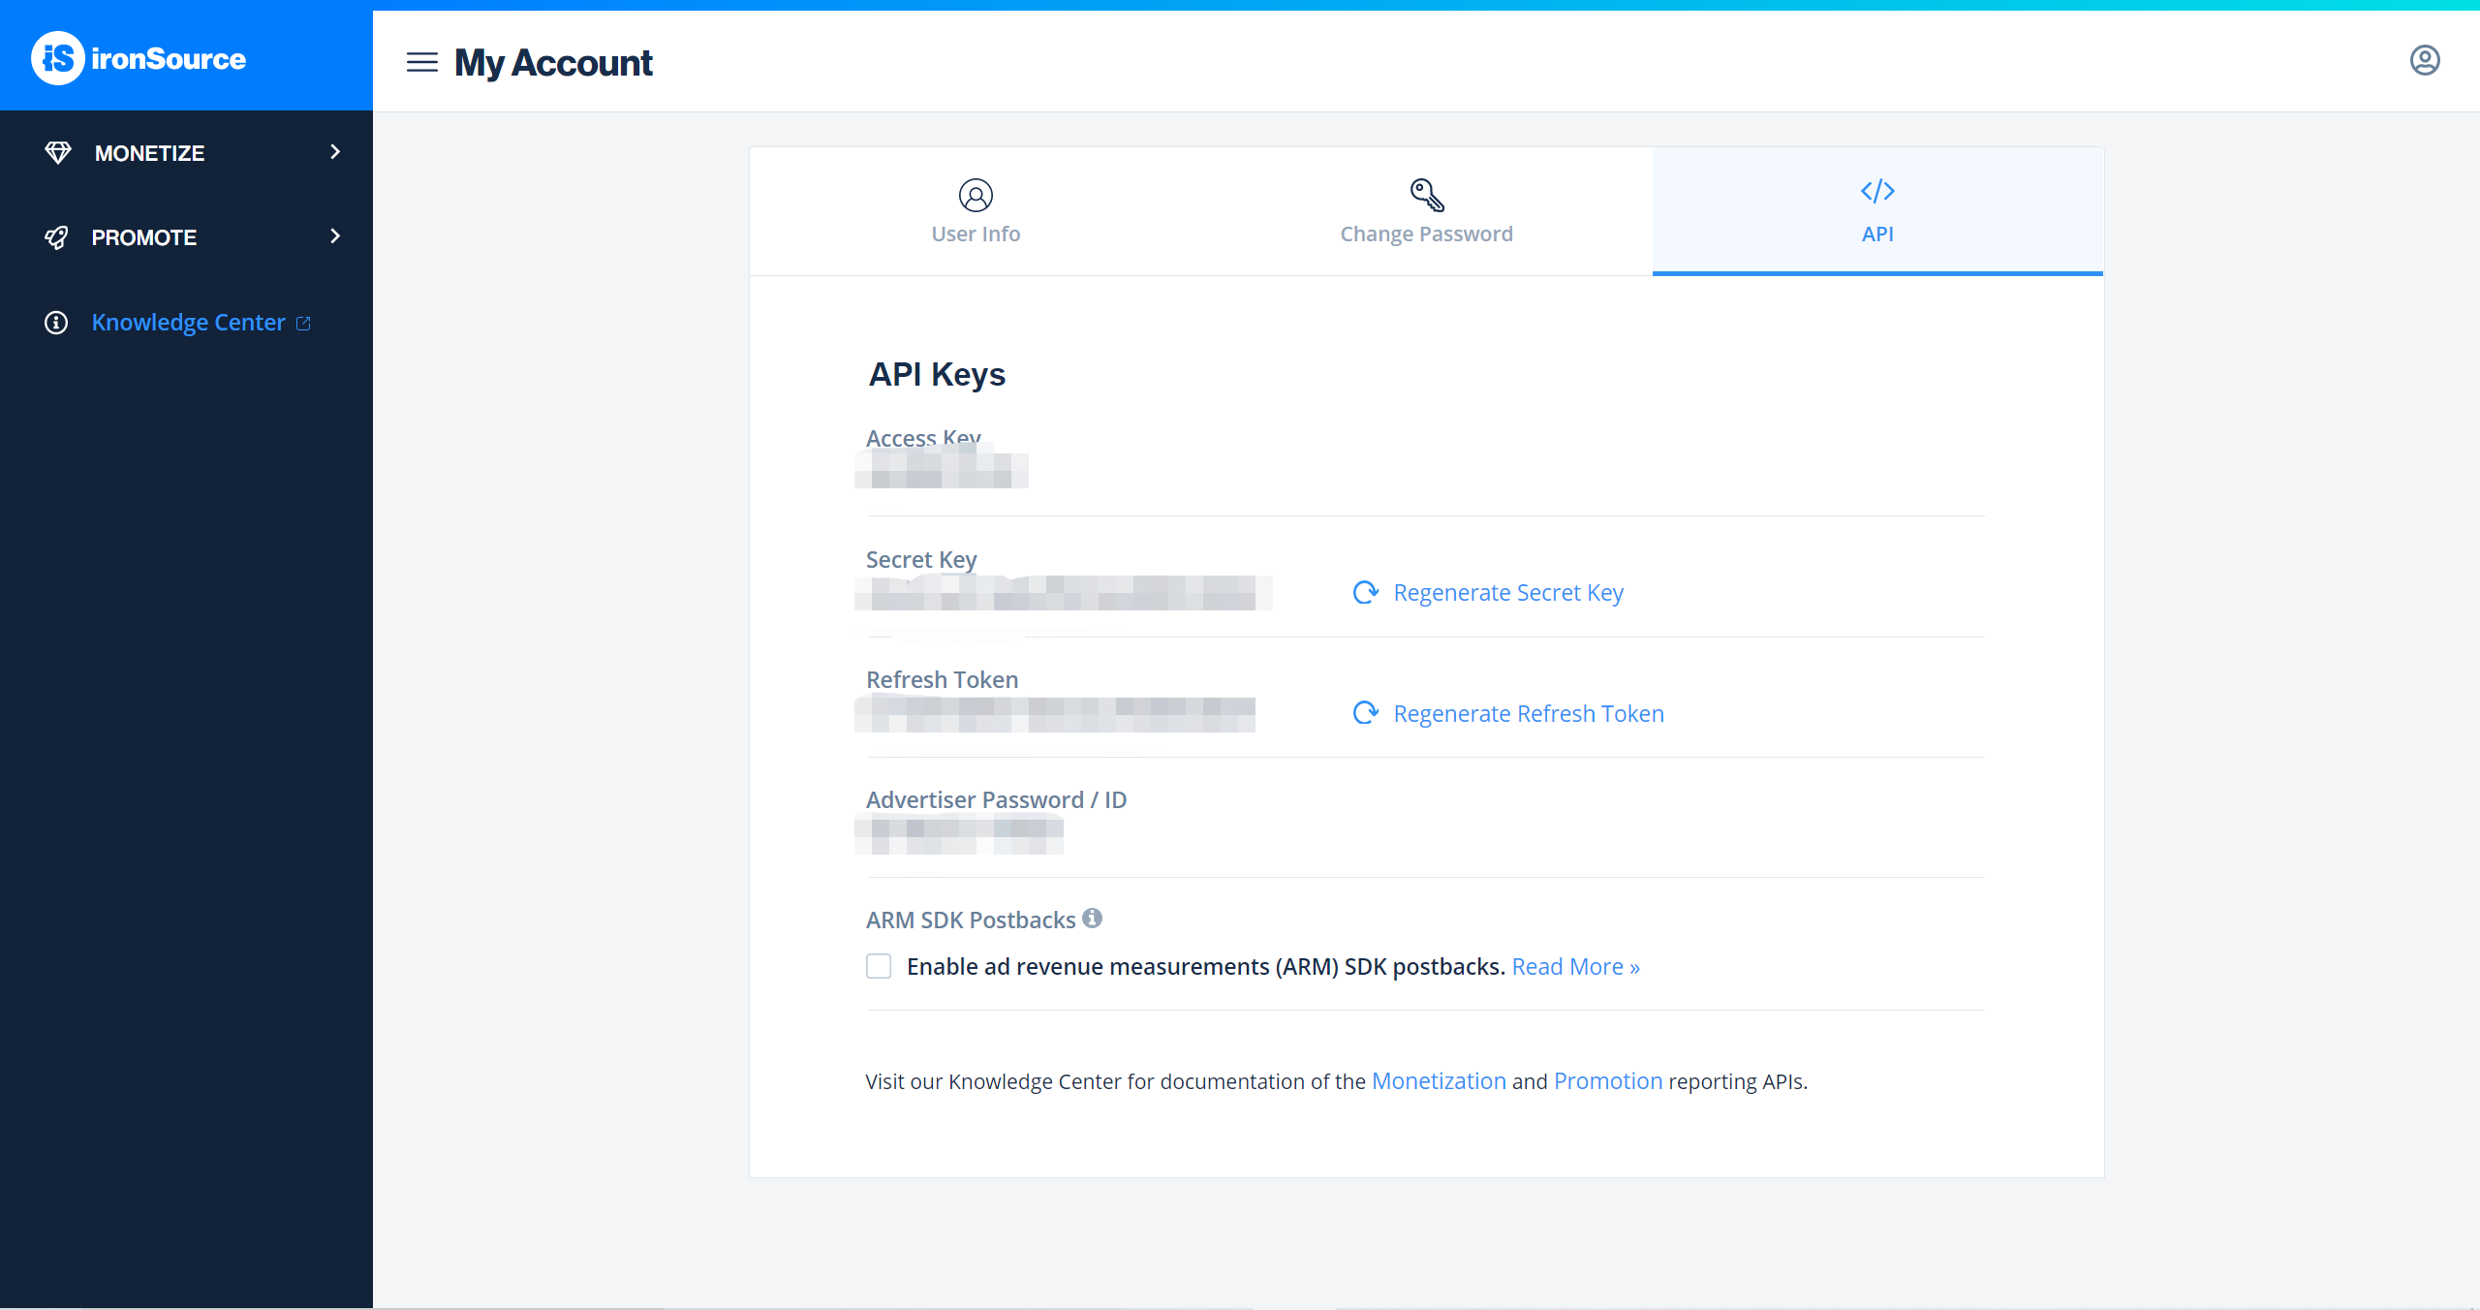Image resolution: width=2480 pixels, height=1310 pixels.
Task: Expand the MONETIZE section
Action: (x=334, y=152)
